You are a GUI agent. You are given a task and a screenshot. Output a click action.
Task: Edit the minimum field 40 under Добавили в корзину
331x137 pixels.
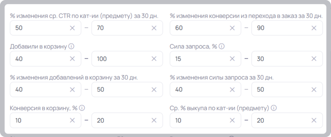(45, 59)
